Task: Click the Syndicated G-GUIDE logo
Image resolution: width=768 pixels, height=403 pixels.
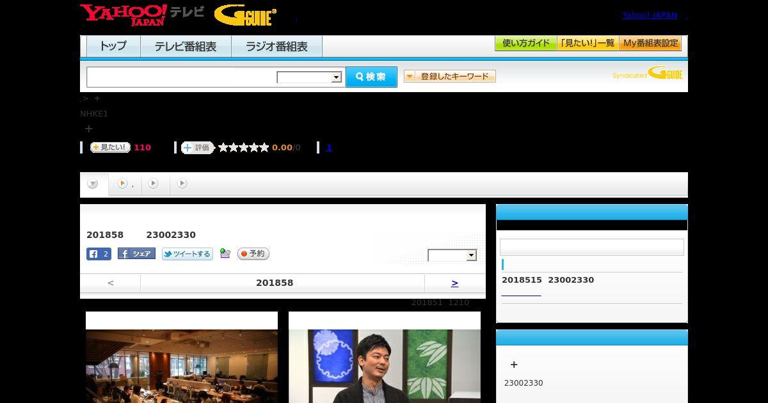Action: 648,74
